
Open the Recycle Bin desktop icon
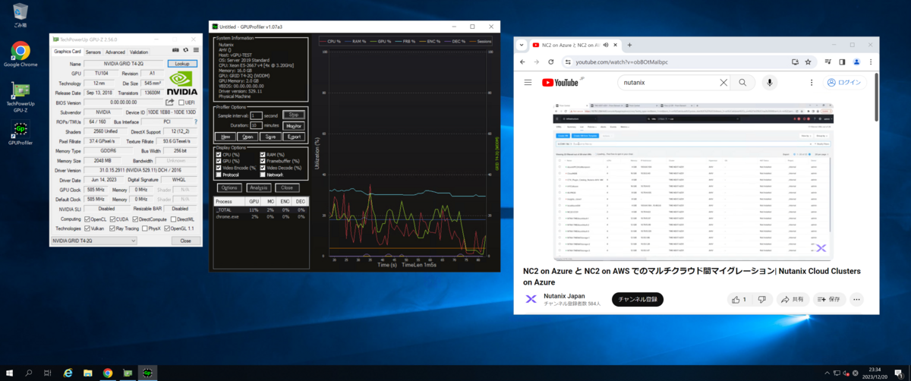[x=20, y=15]
